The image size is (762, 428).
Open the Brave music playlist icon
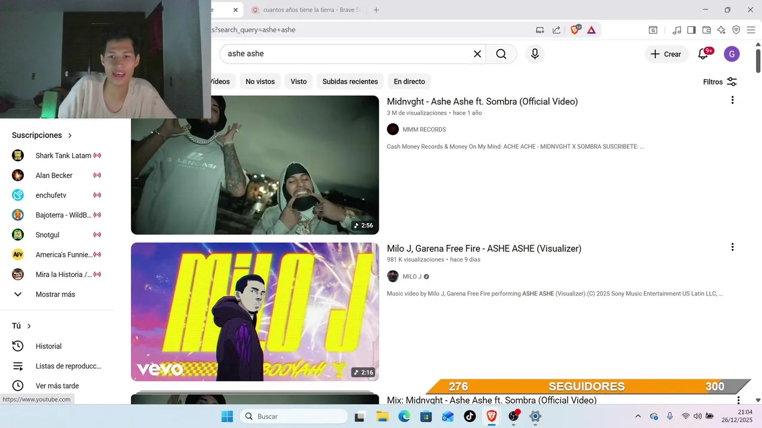677,30
